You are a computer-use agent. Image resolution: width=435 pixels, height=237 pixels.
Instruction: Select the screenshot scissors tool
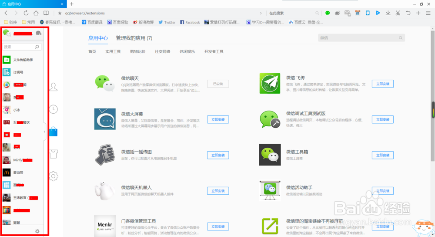click(x=398, y=13)
